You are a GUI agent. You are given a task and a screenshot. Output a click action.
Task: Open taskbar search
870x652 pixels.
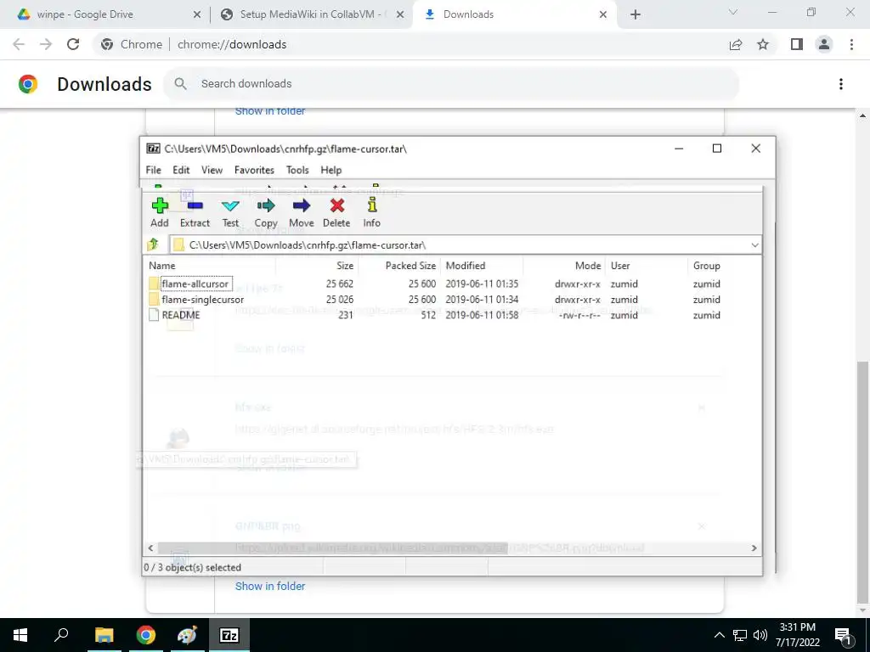[61, 635]
